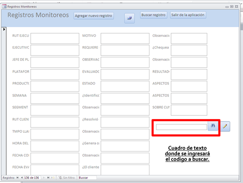Click the ¿El cliente input field
Image resolution: width=243 pixels, height=183 pixels.
click(x=125, y=170)
